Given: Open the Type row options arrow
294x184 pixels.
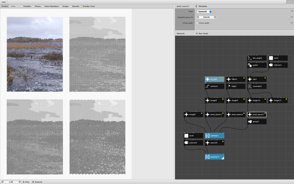Looking at the screenshot, I should [292, 11].
